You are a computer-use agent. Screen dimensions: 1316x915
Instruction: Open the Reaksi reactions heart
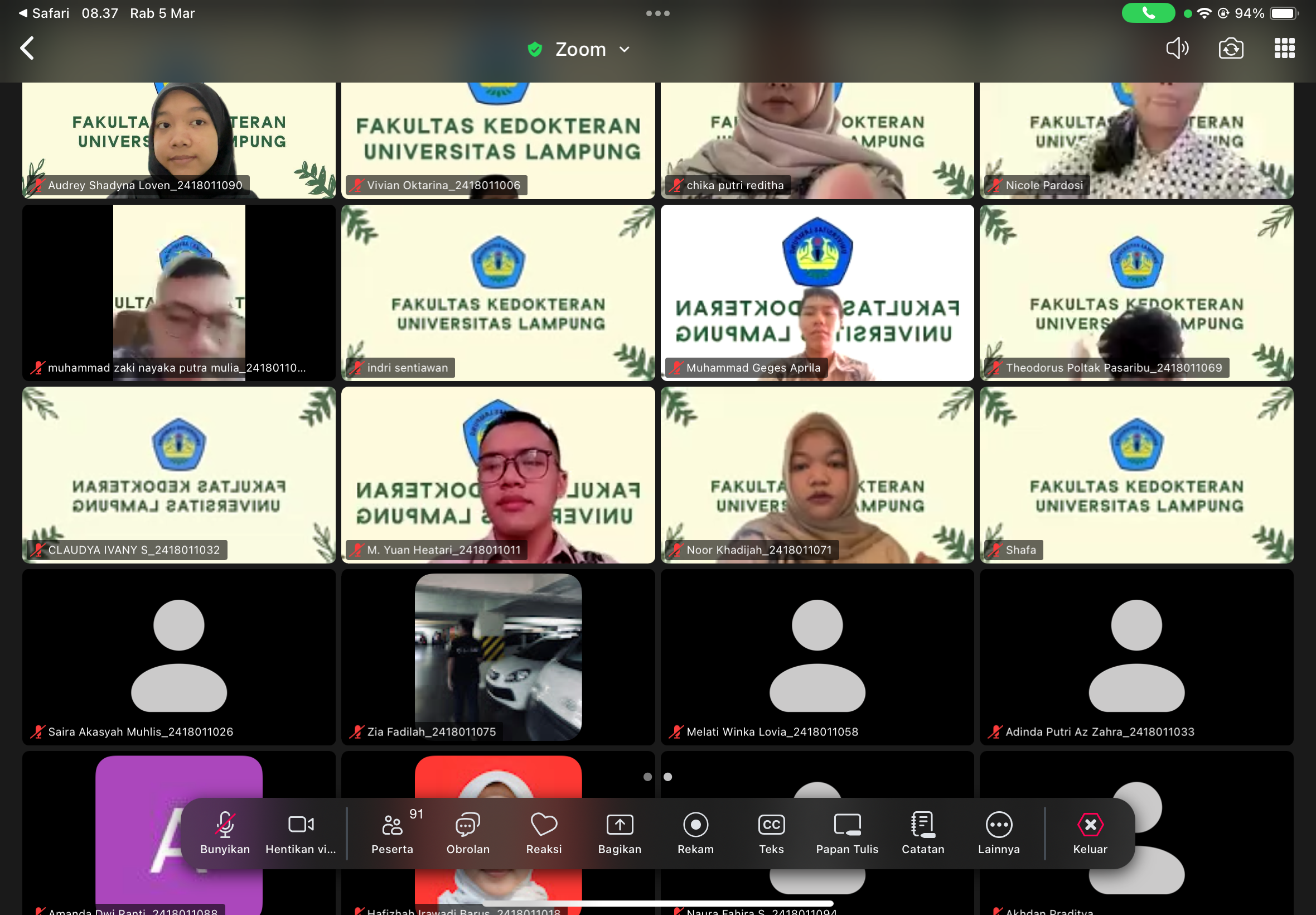coord(544,833)
